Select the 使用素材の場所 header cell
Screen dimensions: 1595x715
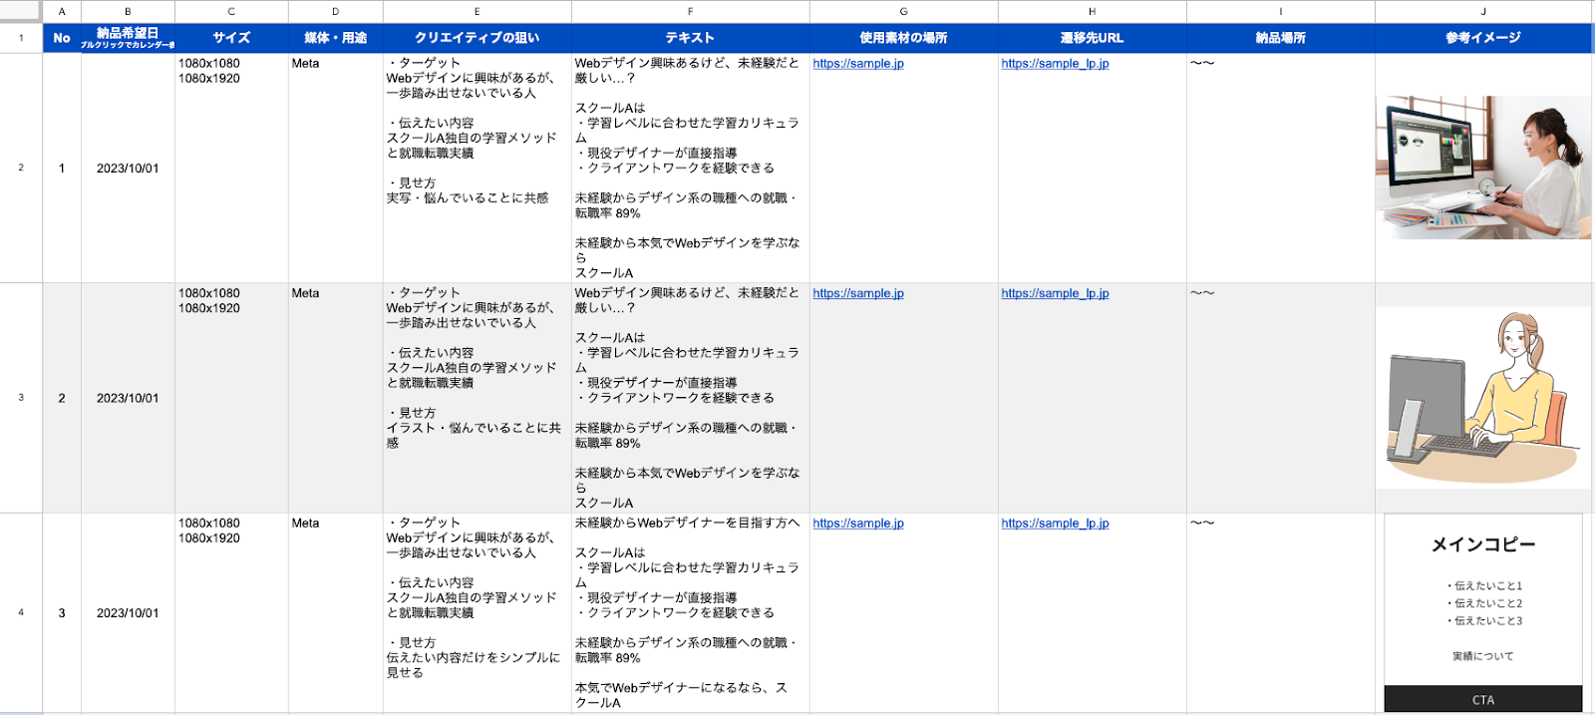[x=903, y=38]
